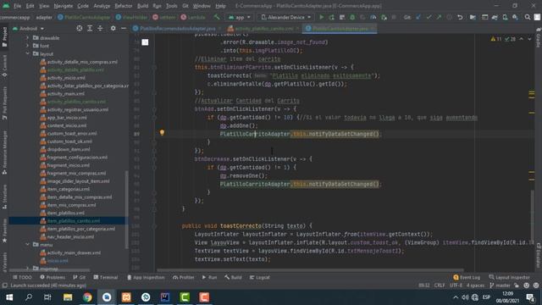Click the Debug app bug icon
Image resolution: width=542 pixels, height=305 pixels.
coord(352,17)
